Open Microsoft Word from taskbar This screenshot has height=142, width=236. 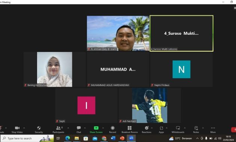[x=113, y=138]
